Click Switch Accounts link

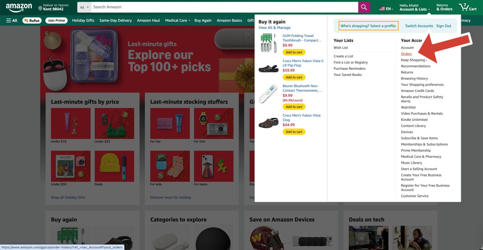point(419,26)
